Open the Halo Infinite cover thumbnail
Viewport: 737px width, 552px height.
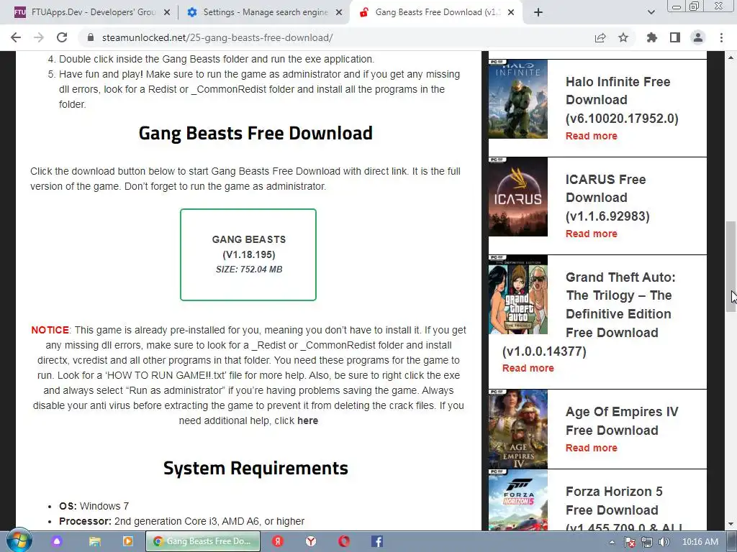pyautogui.click(x=518, y=99)
